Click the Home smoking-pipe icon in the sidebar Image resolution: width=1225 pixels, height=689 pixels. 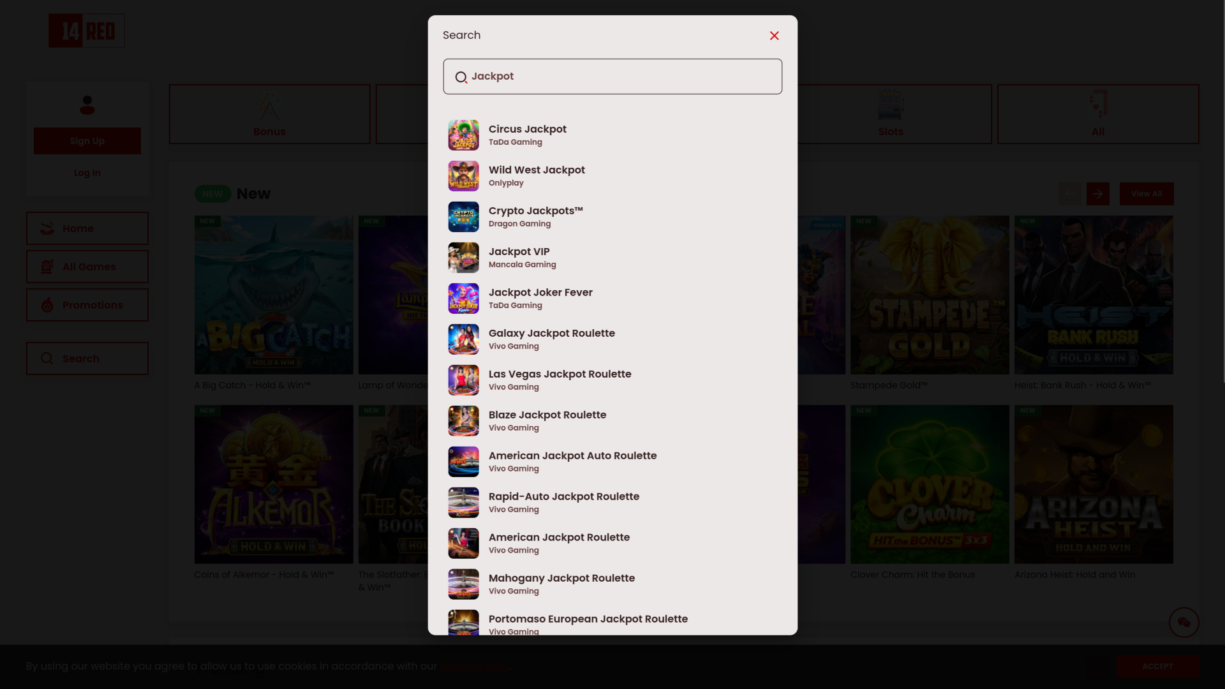click(47, 228)
